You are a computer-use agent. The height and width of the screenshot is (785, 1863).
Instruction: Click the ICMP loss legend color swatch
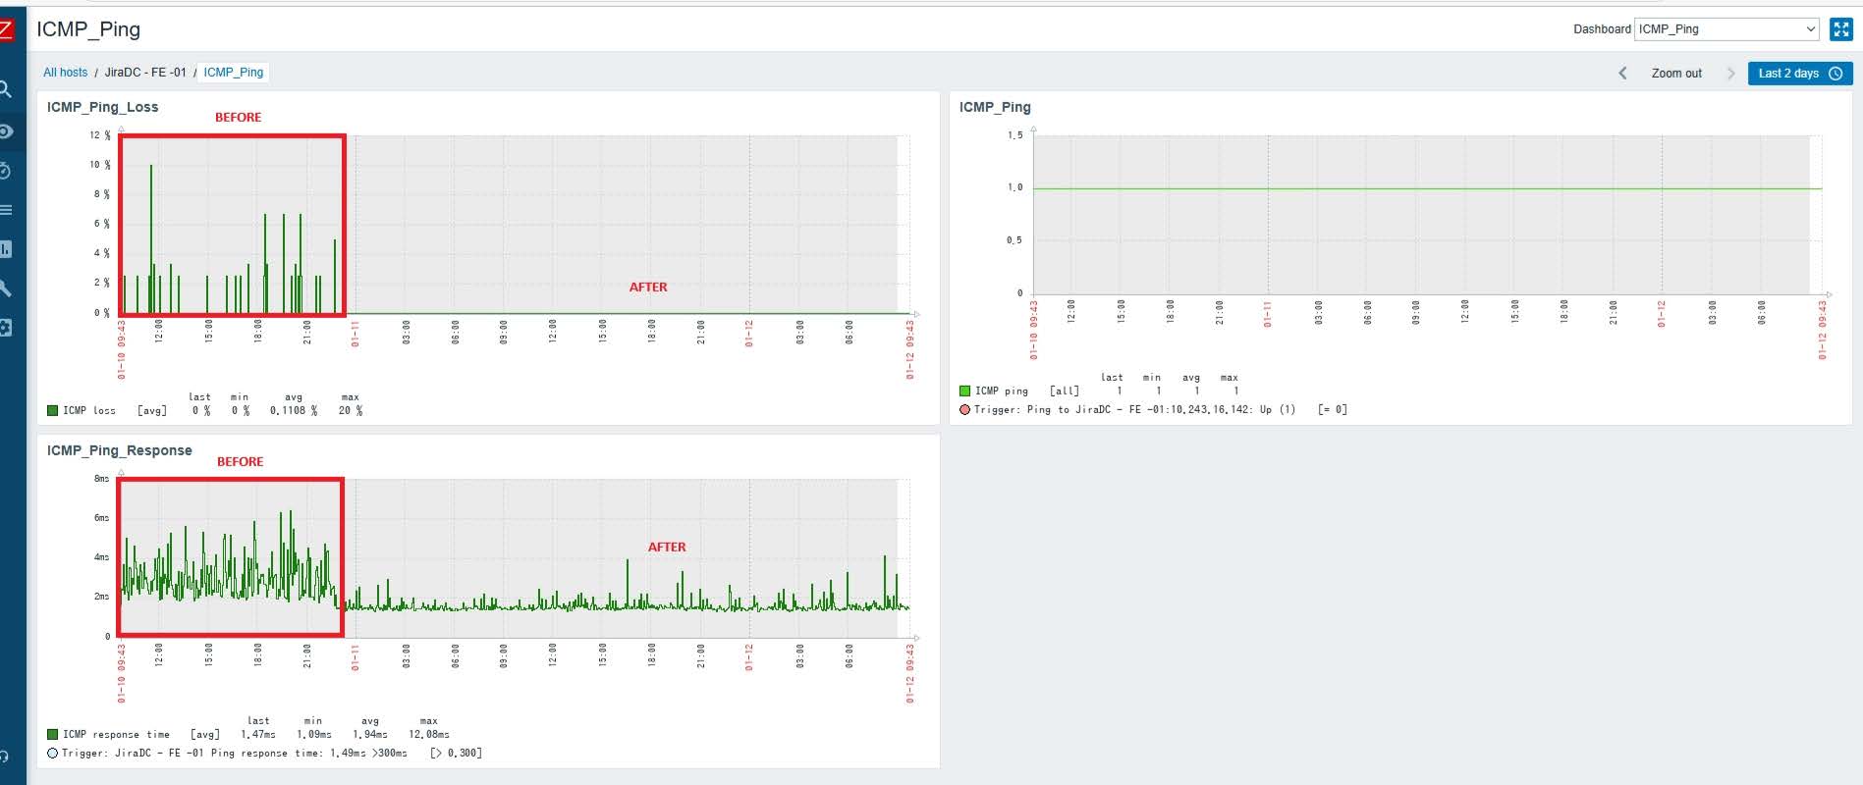pos(52,411)
